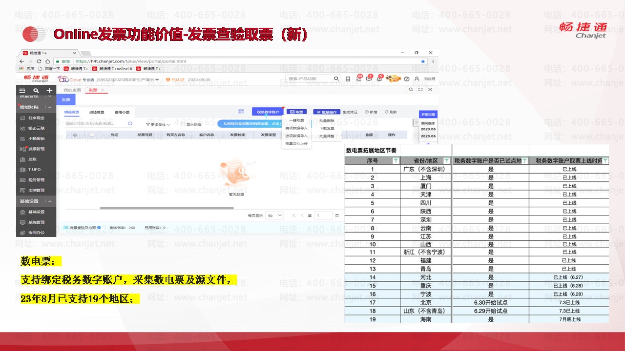Screen dimensions: 625x351
Task: Open the 序号 column filter dropdown
Action: tap(396, 160)
